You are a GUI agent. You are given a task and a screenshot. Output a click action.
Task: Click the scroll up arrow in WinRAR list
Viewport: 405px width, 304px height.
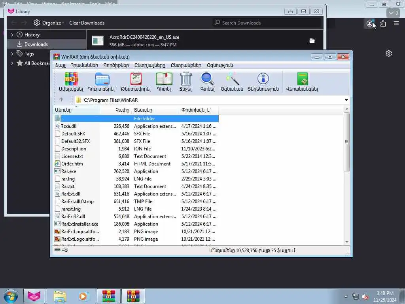point(346,109)
